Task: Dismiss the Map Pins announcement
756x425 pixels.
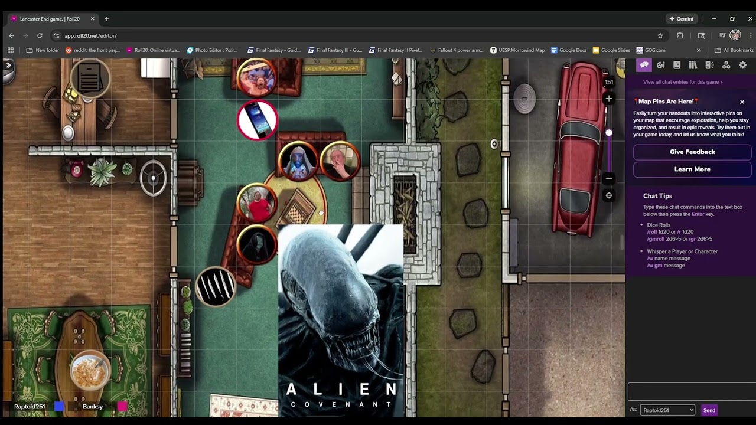Action: pos(742,102)
